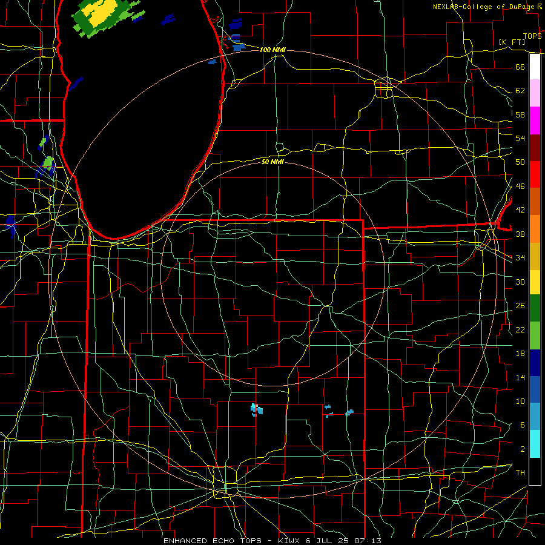Select the 62 value on the legend
545x545 pixels.
520,91
